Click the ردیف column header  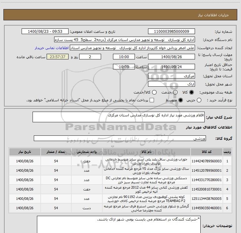[x=227, y=152]
